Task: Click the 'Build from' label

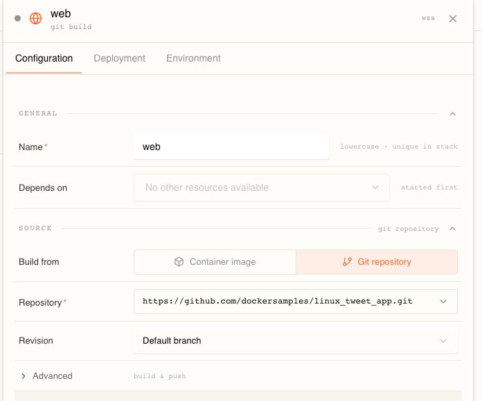Action: [39, 262]
